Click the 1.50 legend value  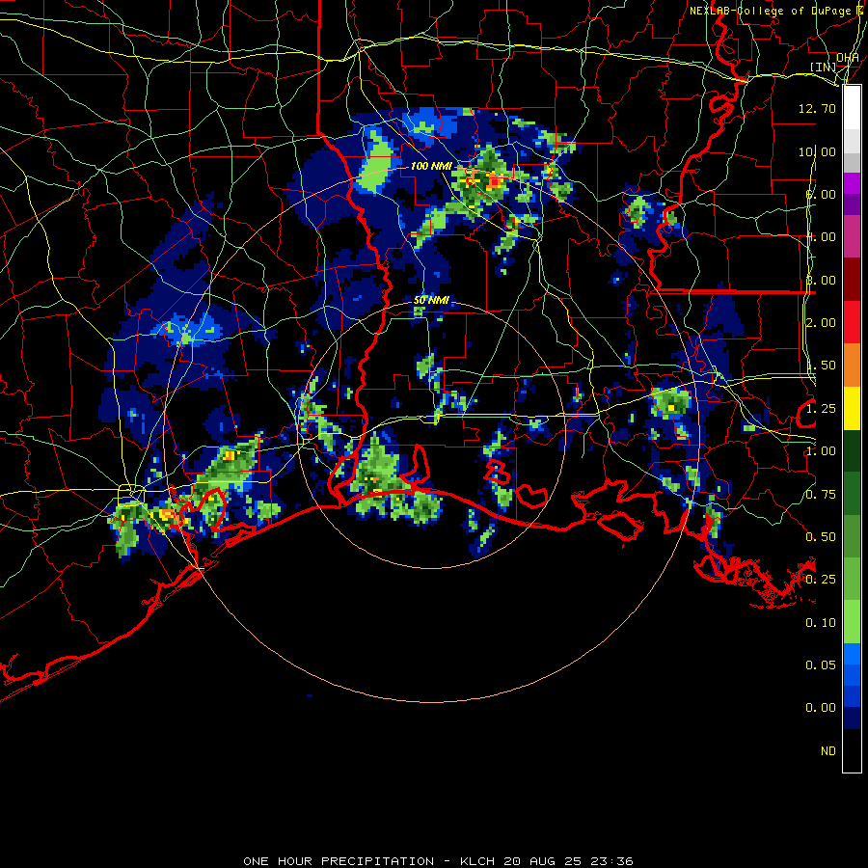pyautogui.click(x=821, y=366)
